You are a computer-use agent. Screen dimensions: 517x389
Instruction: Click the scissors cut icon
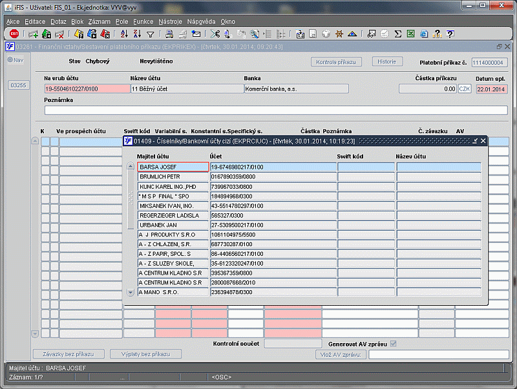[x=216, y=34]
